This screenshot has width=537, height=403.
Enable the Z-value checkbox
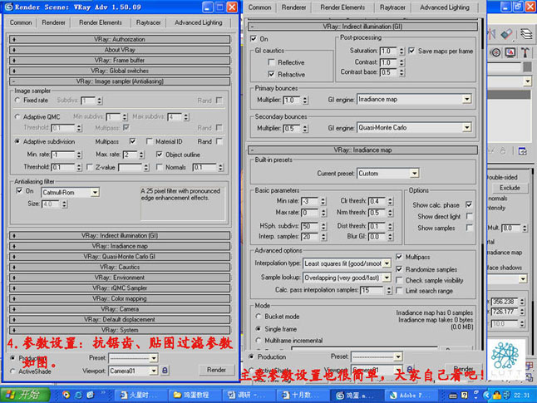tap(90, 167)
